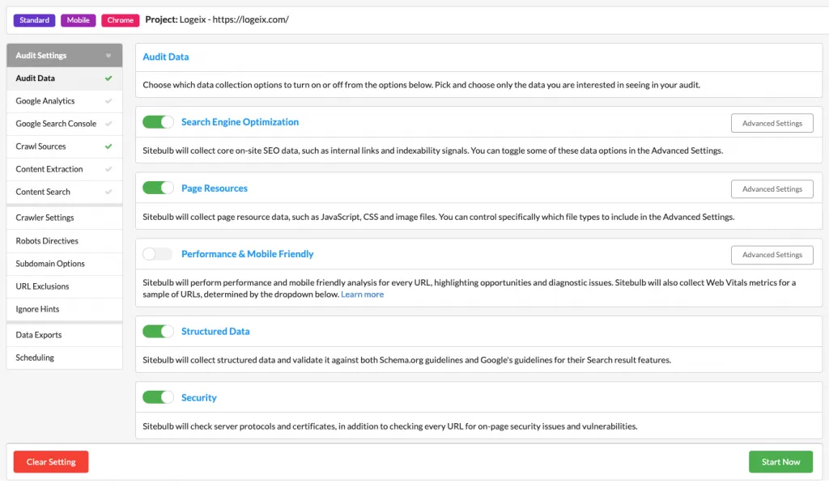Toggle off Search Engine Optimization
The height and width of the screenshot is (487, 829).
click(x=157, y=121)
